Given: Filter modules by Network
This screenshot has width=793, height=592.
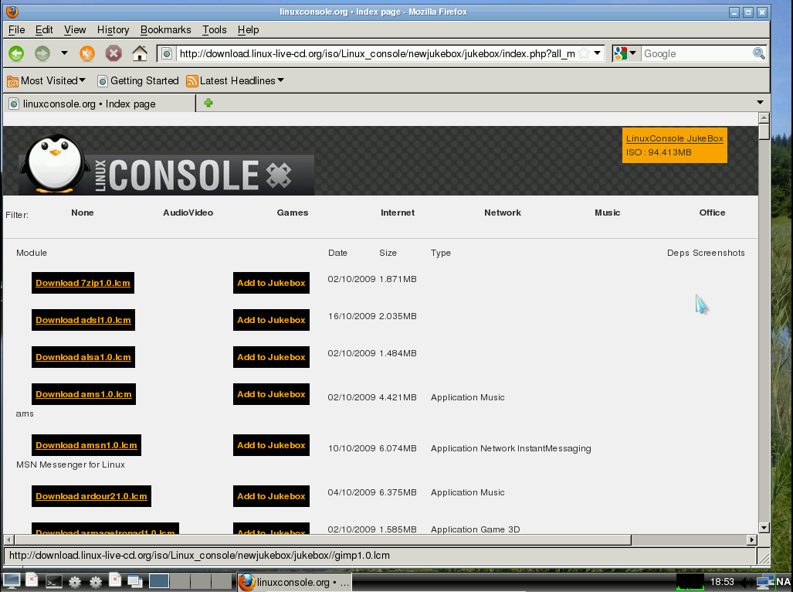Looking at the screenshot, I should (502, 213).
